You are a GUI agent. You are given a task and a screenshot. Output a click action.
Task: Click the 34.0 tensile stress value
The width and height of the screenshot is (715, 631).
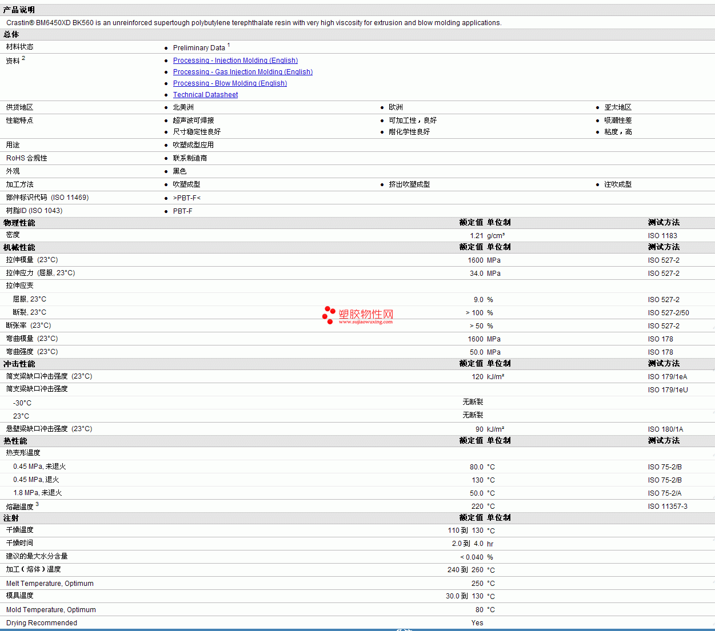point(477,274)
